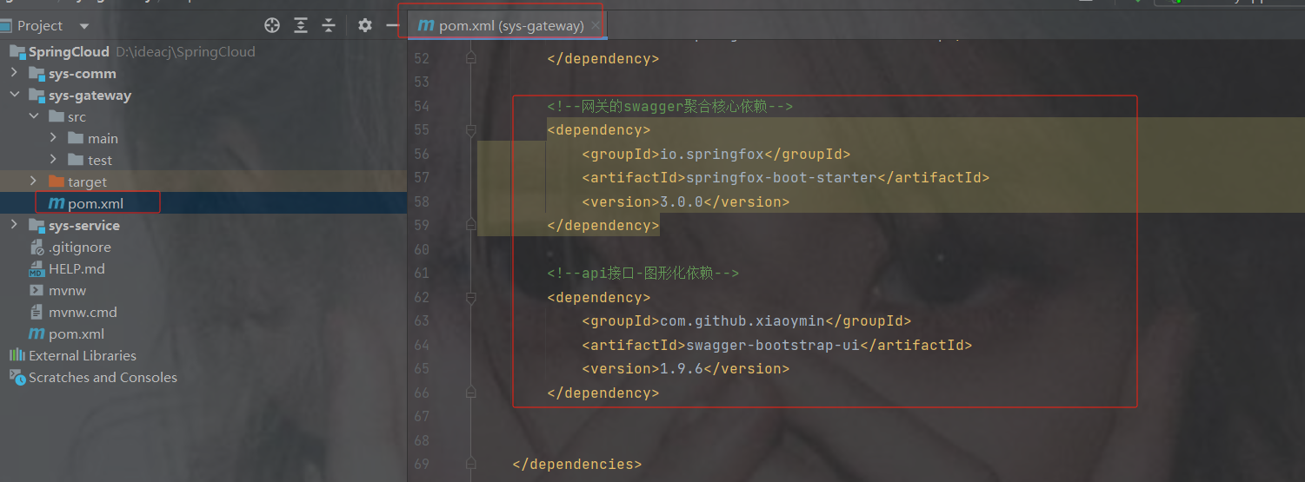Select the test folder
The image size is (1305, 482).
(203, 160)
